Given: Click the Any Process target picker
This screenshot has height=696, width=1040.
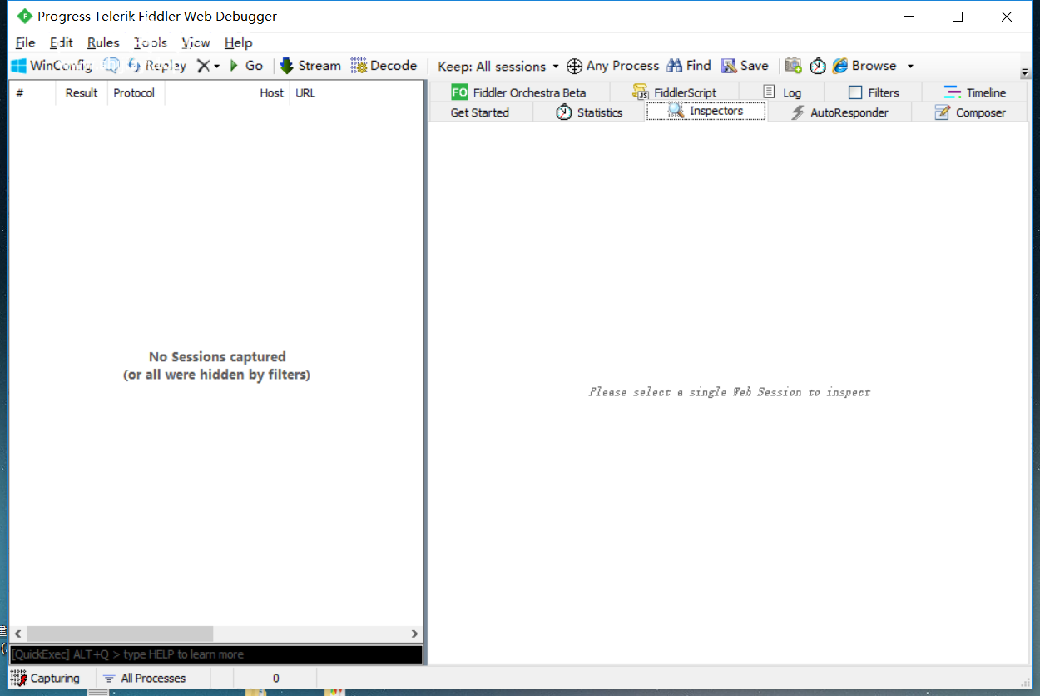Looking at the screenshot, I should (612, 66).
